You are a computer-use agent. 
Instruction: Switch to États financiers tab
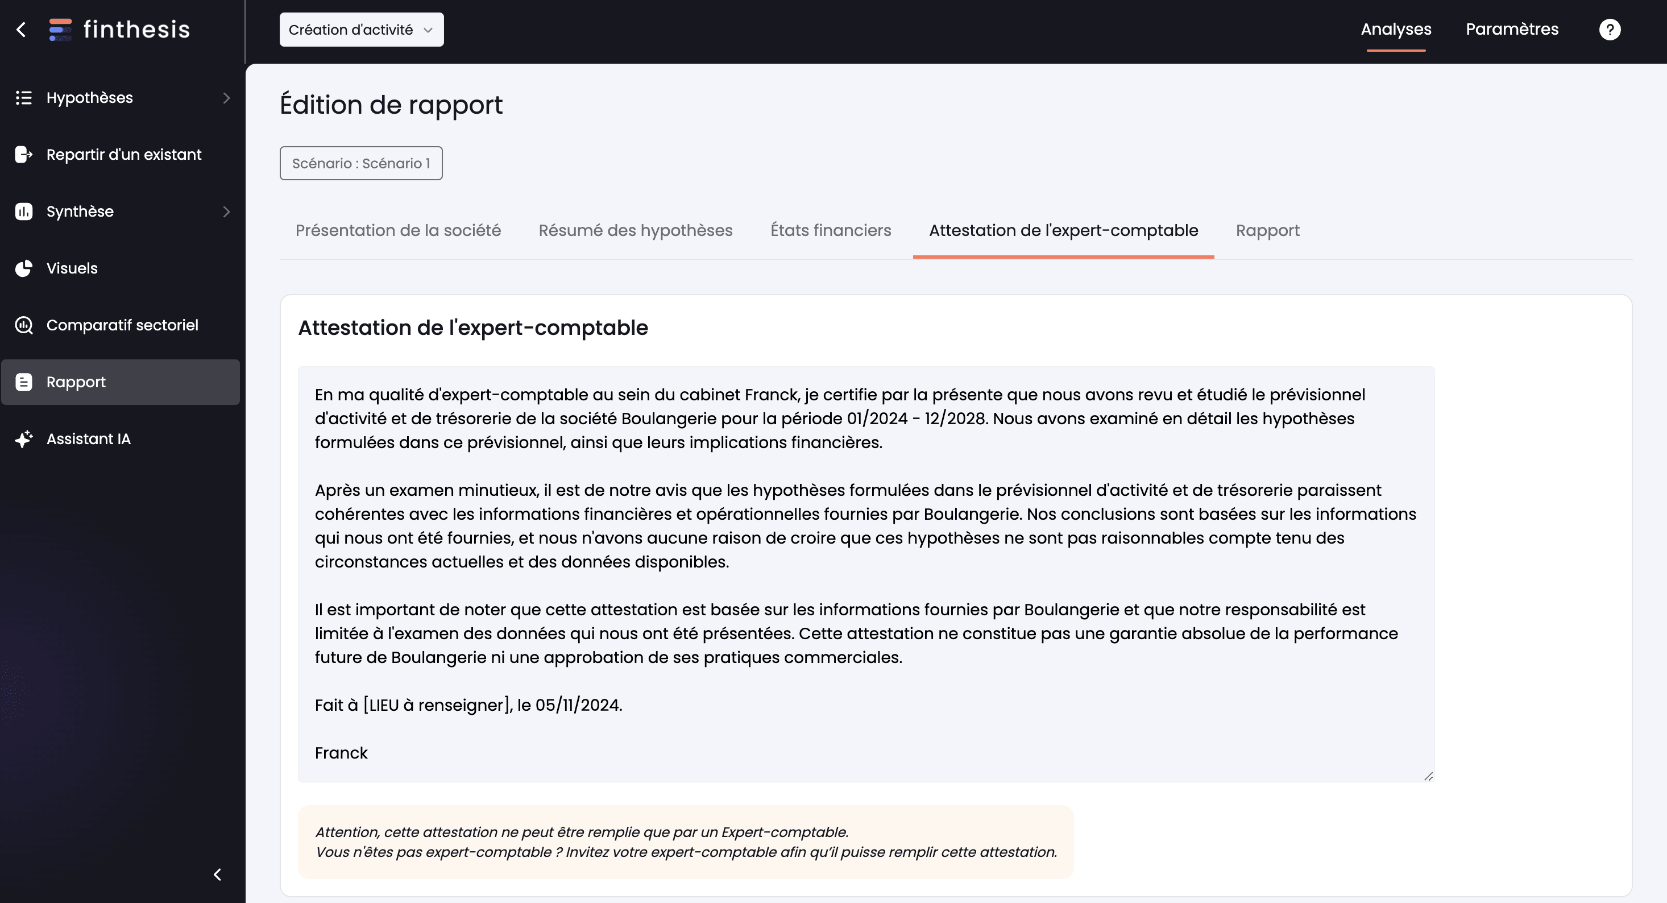pos(830,230)
